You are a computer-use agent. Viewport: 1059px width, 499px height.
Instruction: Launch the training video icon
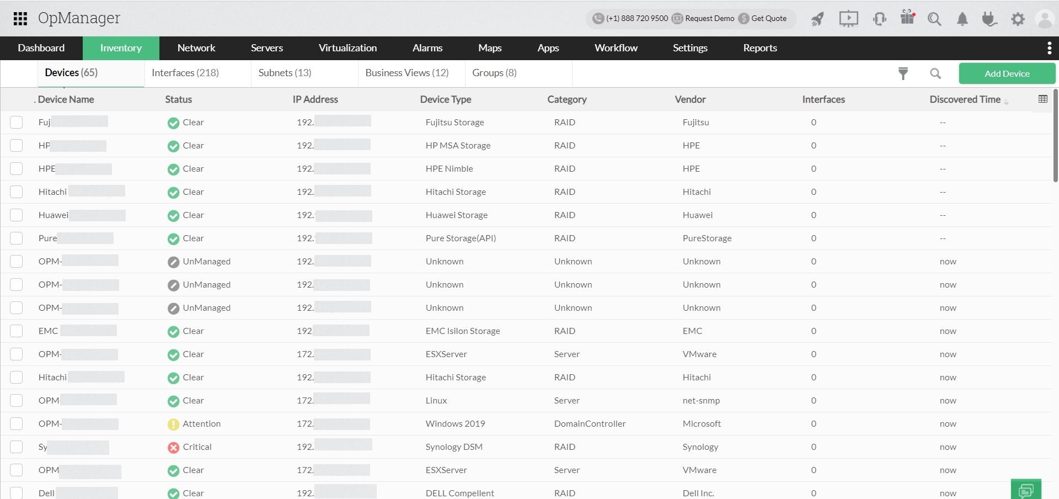point(848,18)
